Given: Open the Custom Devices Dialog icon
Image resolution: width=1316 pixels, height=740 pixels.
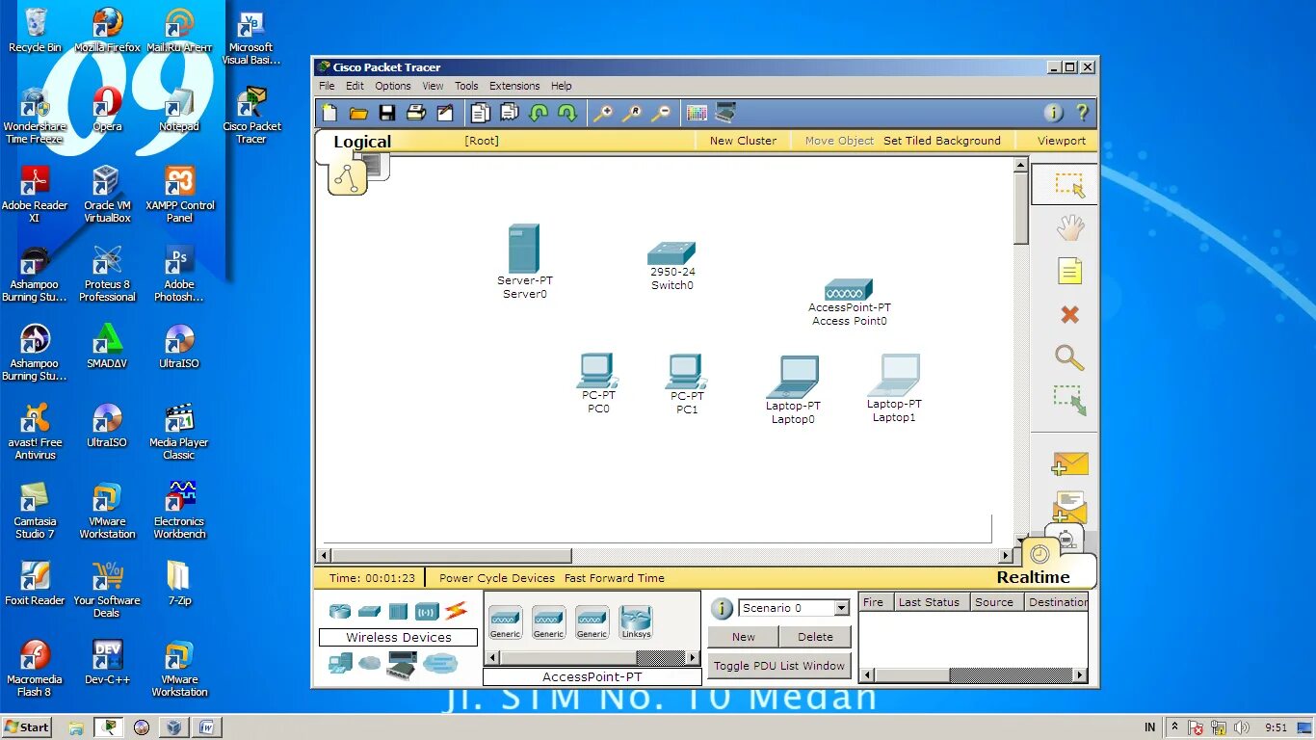Looking at the screenshot, I should coord(725,113).
